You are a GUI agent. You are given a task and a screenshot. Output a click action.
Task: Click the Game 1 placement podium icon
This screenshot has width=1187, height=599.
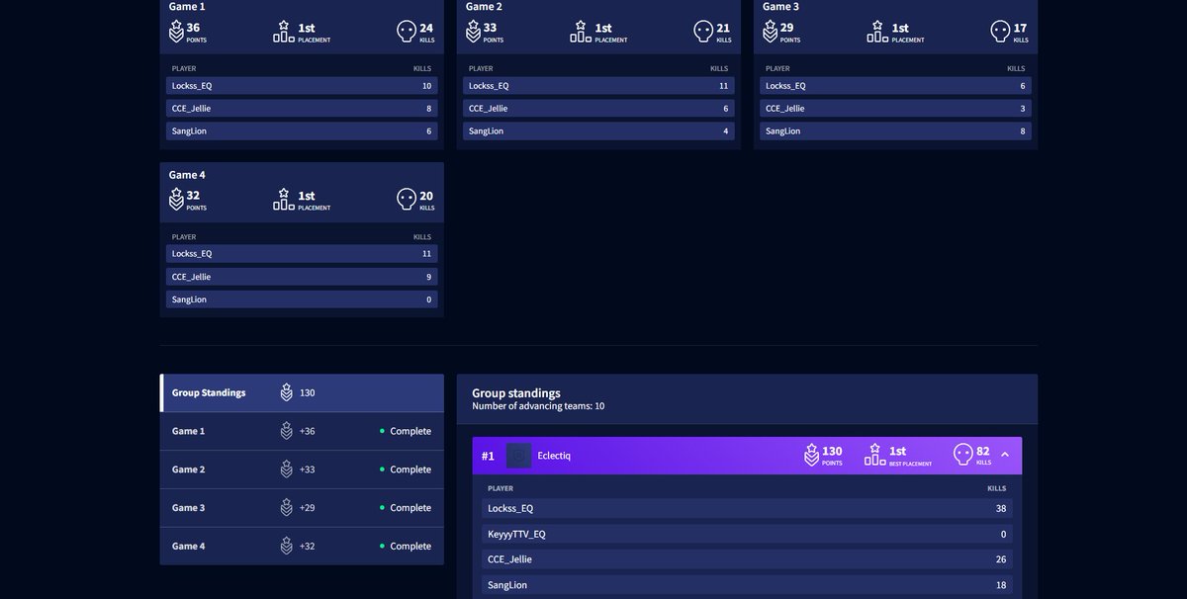click(284, 32)
